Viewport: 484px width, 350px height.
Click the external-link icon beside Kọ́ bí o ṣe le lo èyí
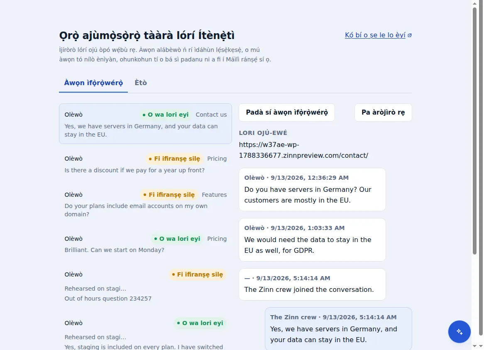(410, 35)
